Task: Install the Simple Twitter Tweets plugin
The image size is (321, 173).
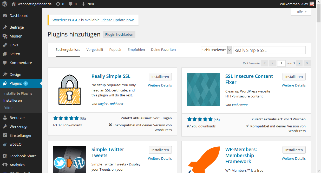Action: tap(160, 150)
